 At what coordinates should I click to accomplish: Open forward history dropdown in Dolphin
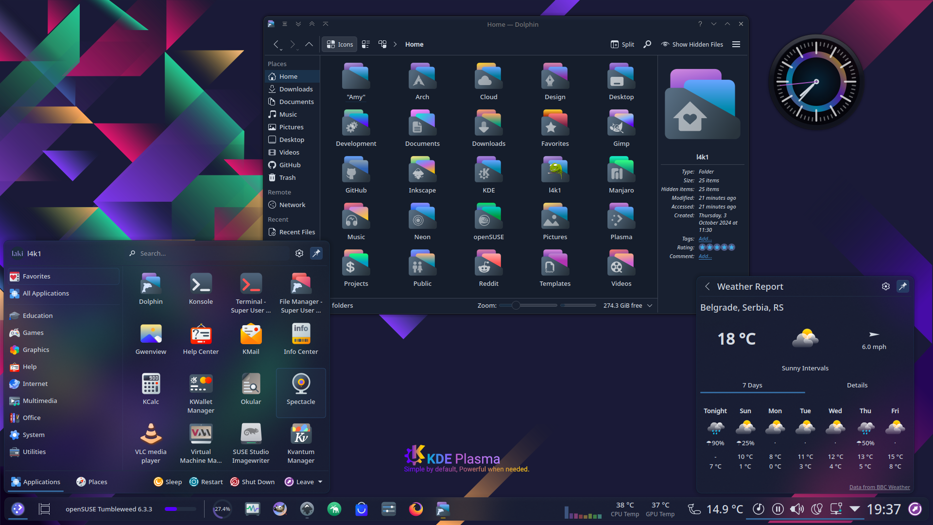[297, 49]
